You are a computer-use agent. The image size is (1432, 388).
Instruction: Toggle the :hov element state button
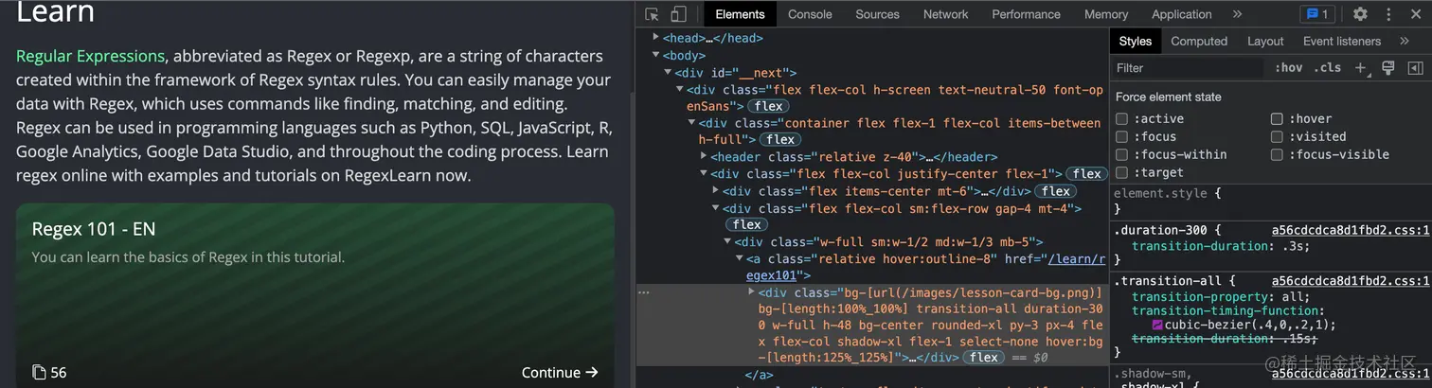1289,68
